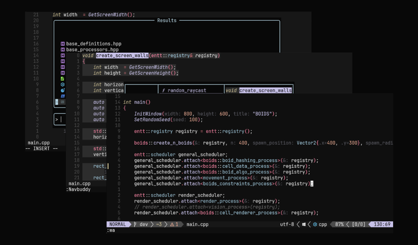The width and height of the screenshot is (418, 245).
Task: Click main.cpp above the :Navbuddy command
Action: coord(80,184)
